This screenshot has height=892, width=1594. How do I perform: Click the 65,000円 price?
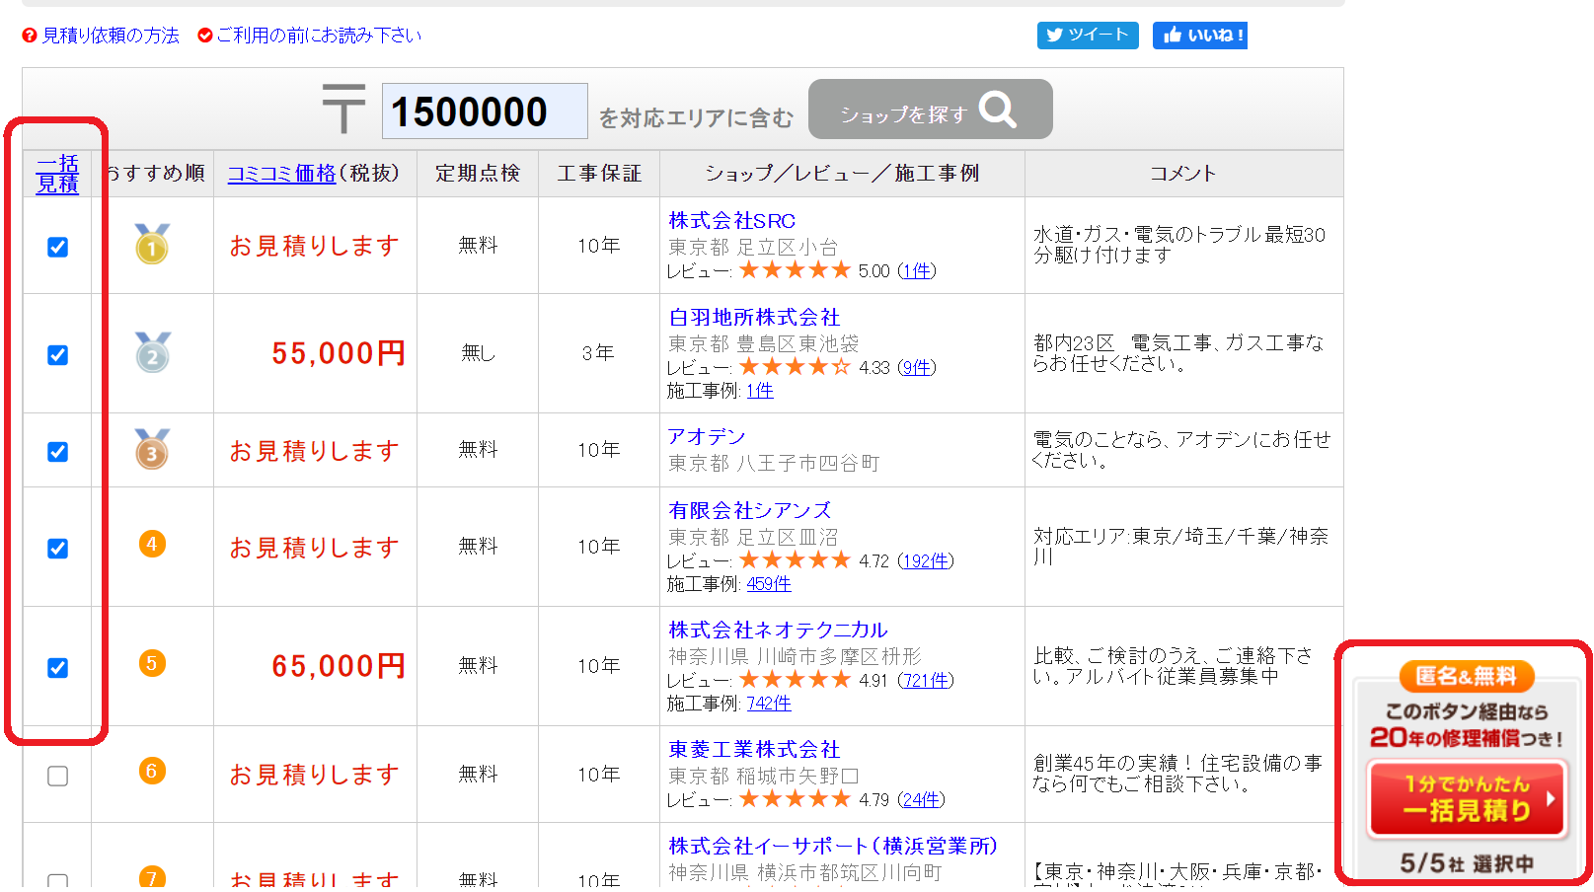pyautogui.click(x=339, y=666)
